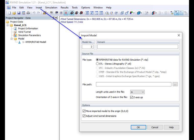Open the Simulation menu

coord(51,8)
